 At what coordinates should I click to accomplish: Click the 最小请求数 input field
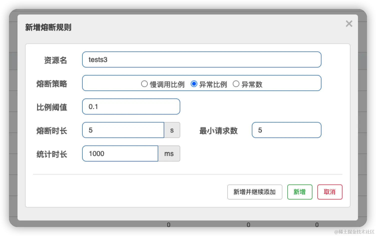point(286,130)
